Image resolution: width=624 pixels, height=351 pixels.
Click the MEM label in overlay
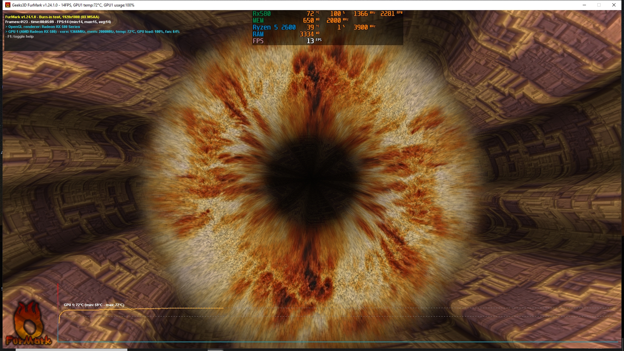point(258,20)
